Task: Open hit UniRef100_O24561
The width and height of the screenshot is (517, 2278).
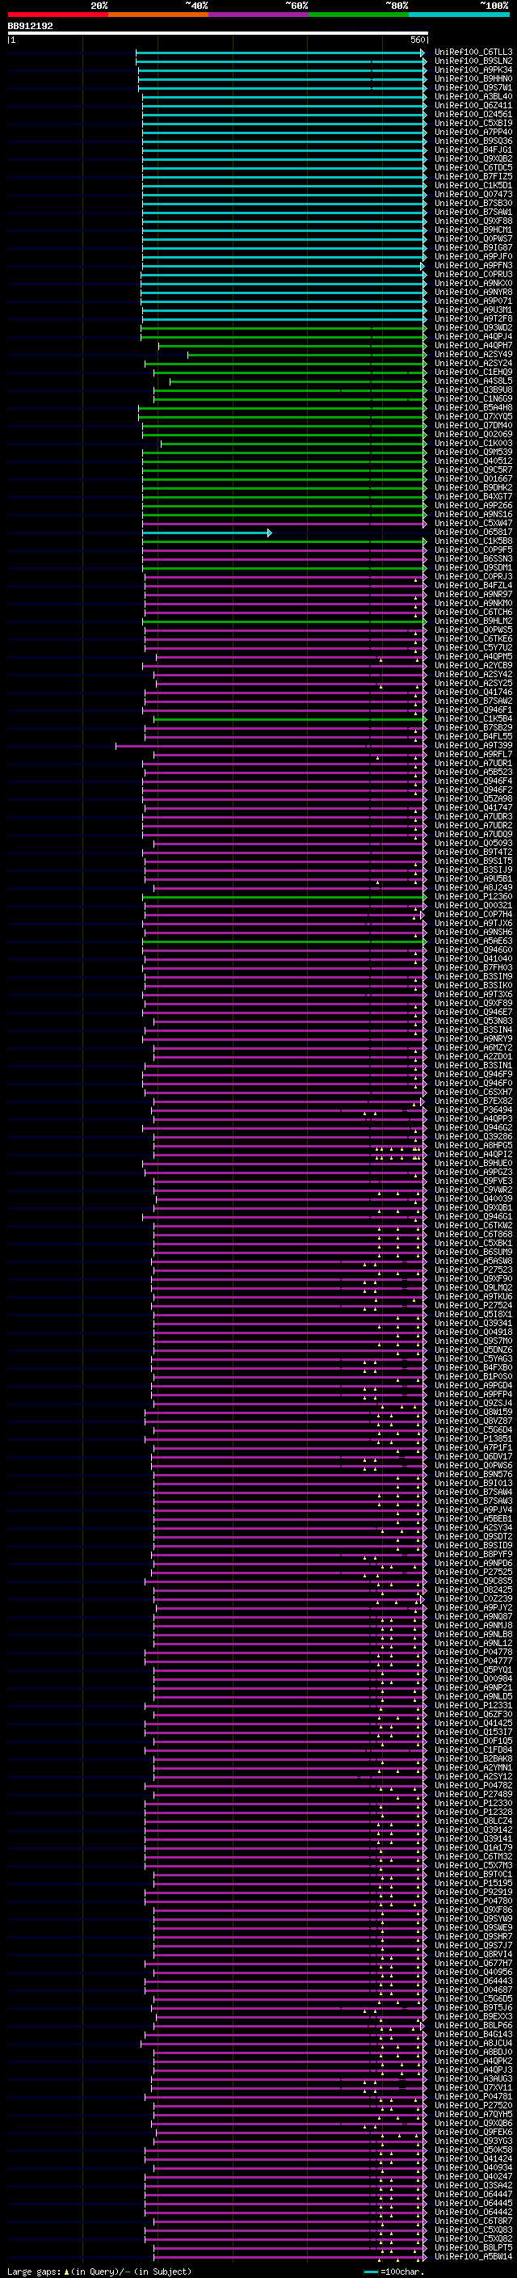Action: pos(473,115)
